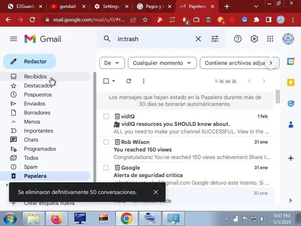Go back in Chrome browser
This screenshot has width=301, height=226.
click(x=8, y=20)
